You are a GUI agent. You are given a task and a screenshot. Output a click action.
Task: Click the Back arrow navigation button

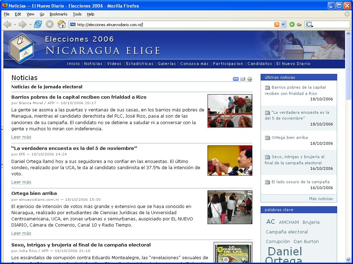pyautogui.click(x=8, y=24)
